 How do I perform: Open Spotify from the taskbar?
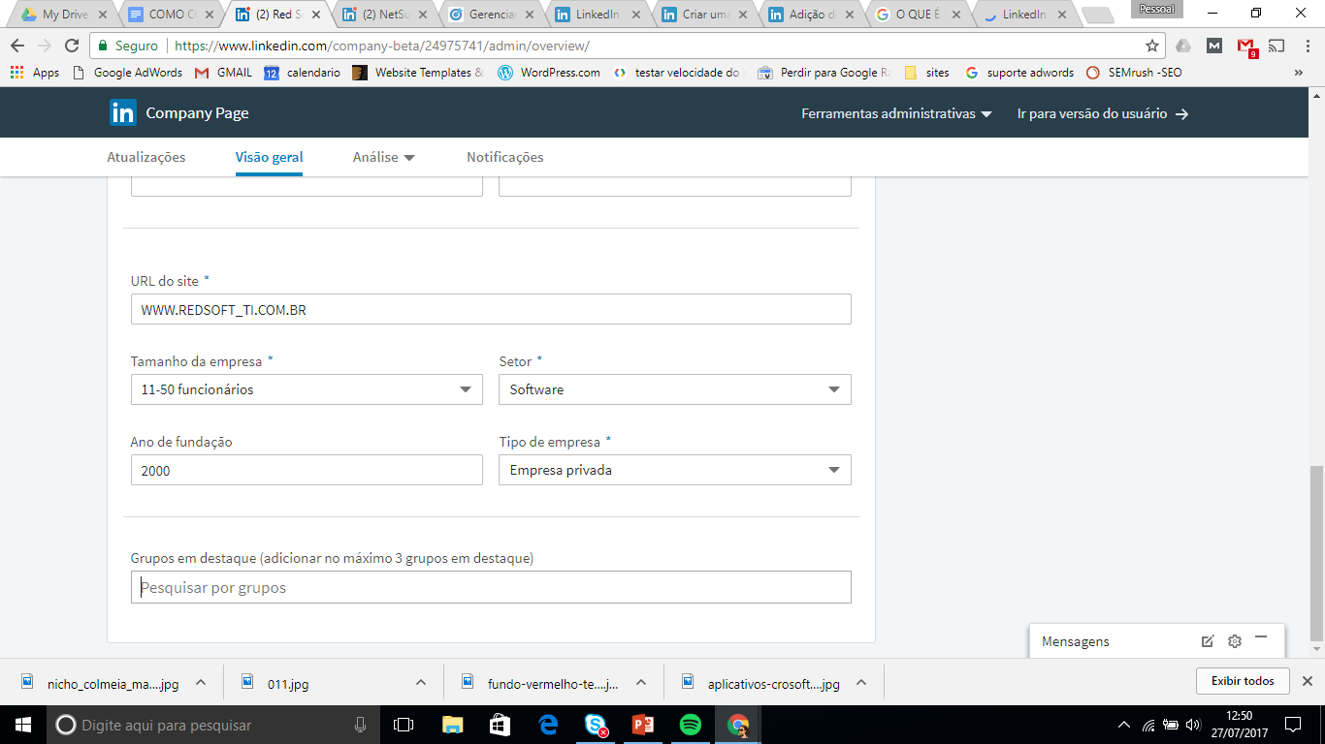pos(691,725)
